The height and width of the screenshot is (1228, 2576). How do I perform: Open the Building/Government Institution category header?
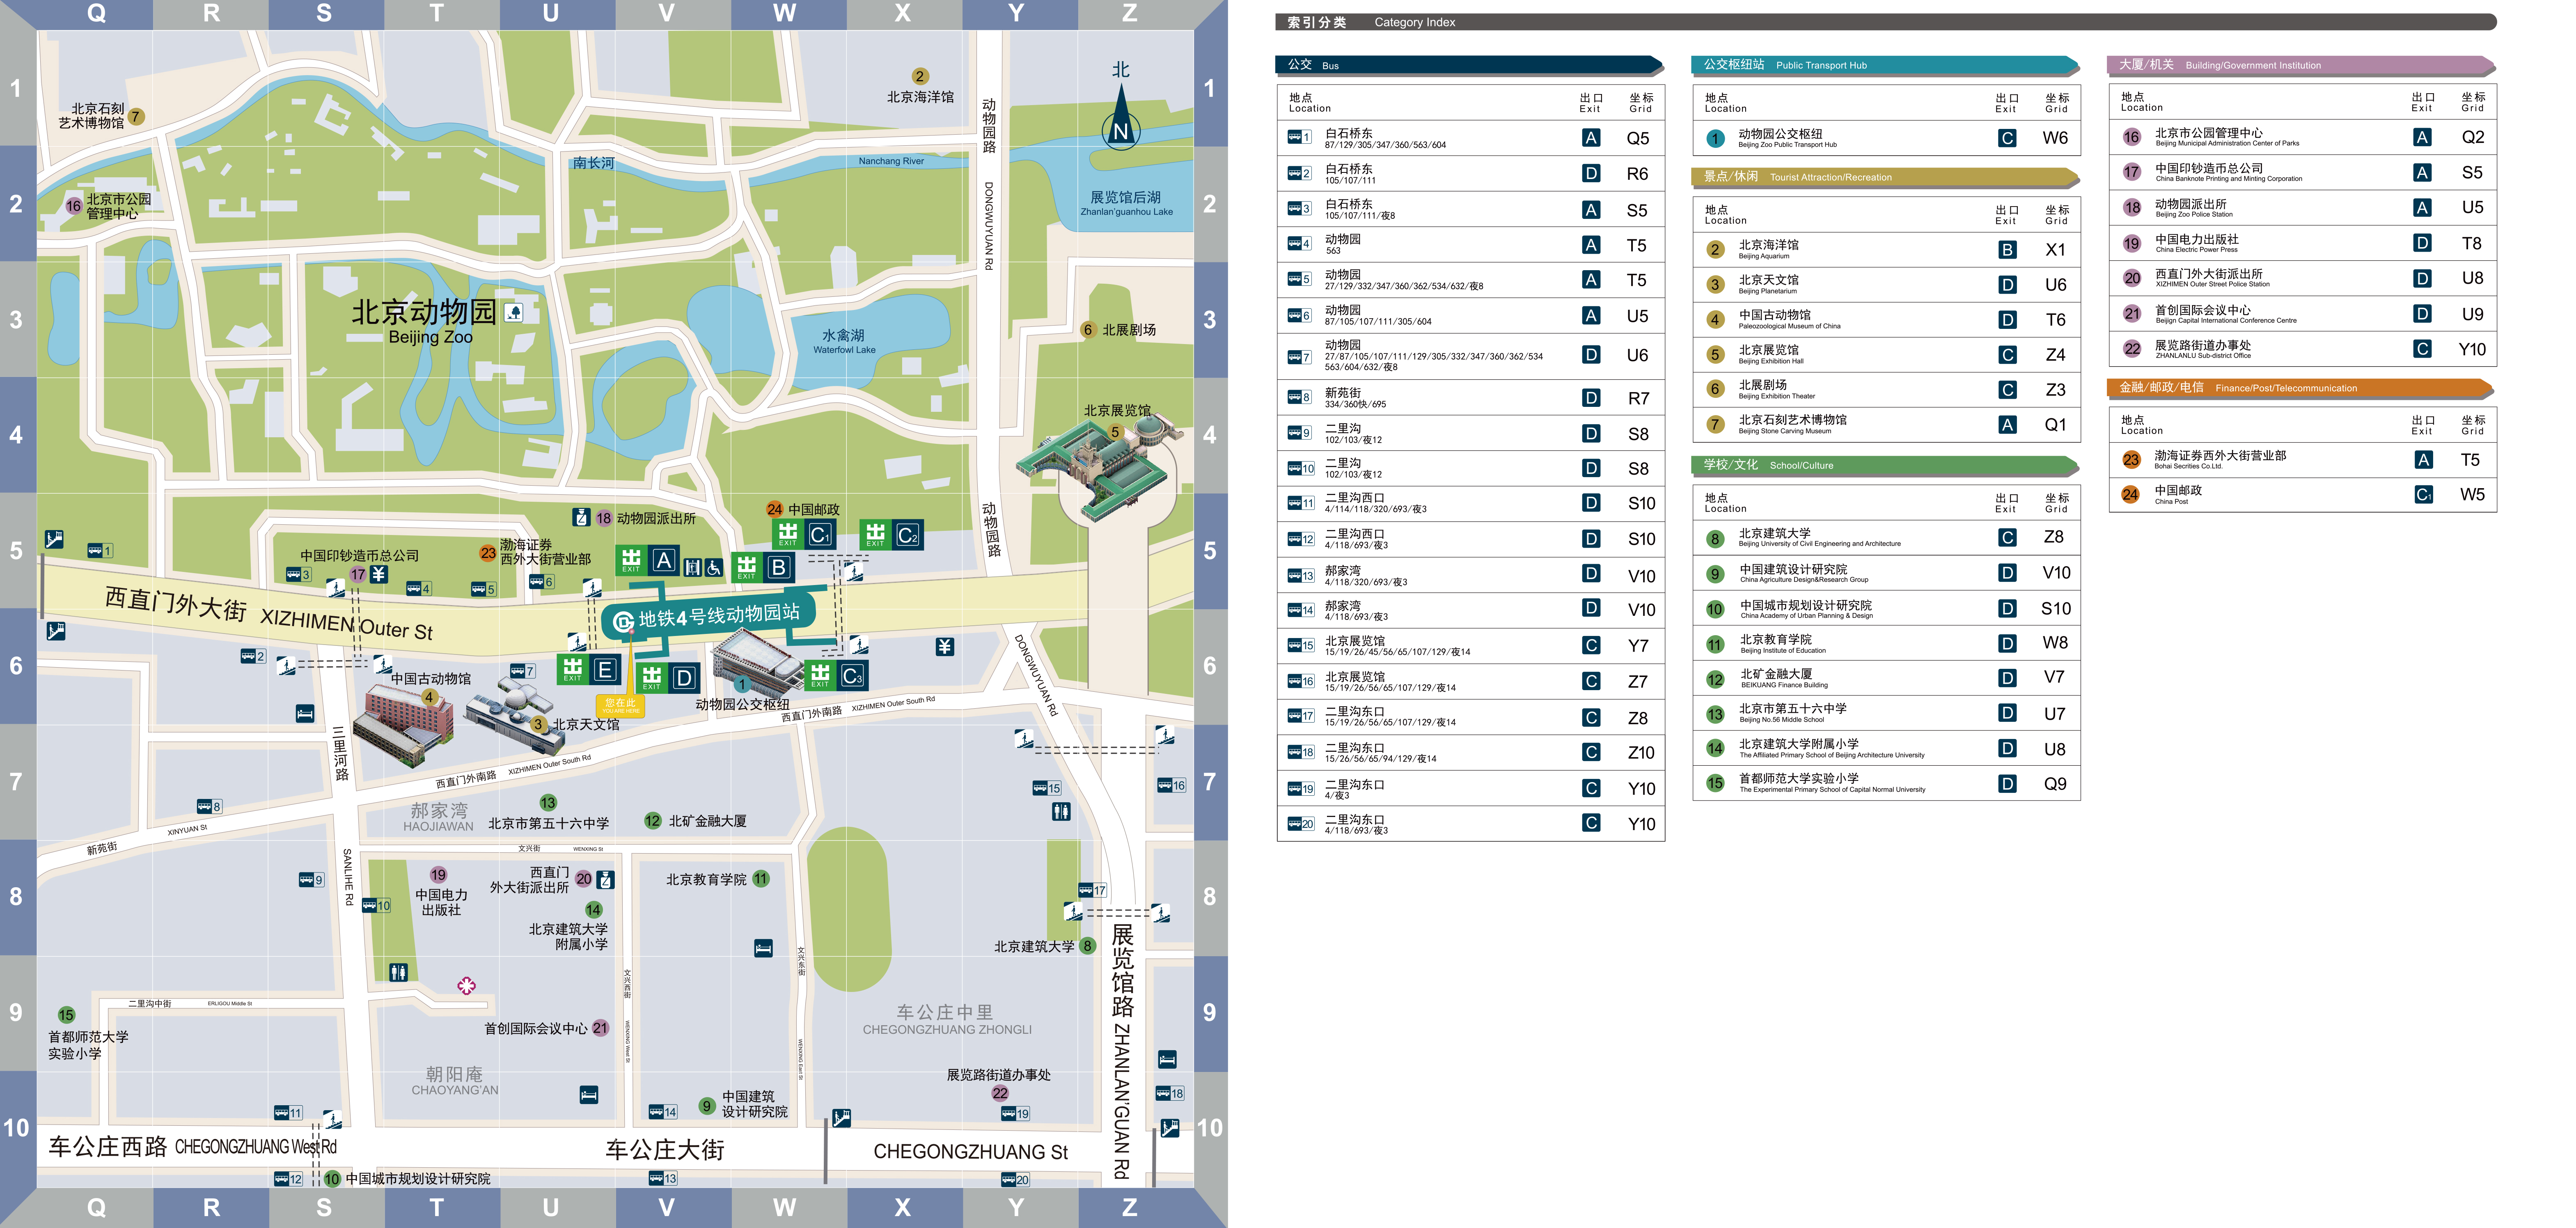click(x=2301, y=65)
